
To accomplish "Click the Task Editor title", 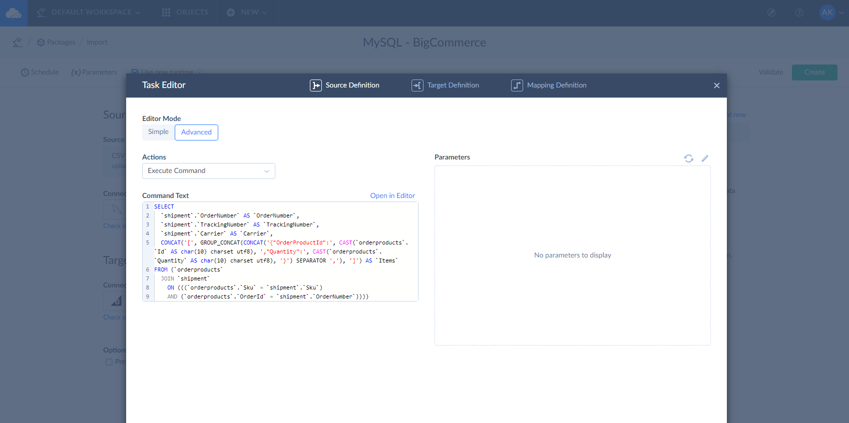I will (164, 85).
